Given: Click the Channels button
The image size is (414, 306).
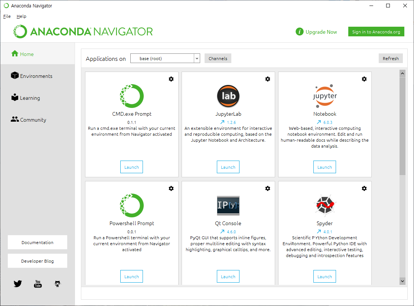Looking at the screenshot, I should [218, 58].
